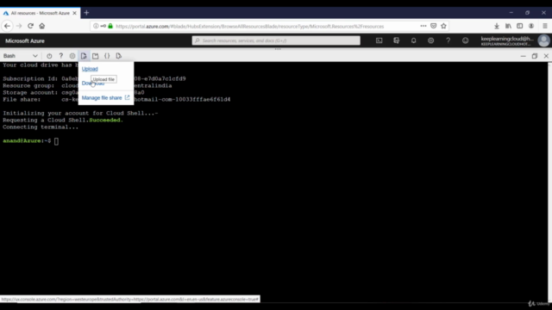552x310 pixels.
Task: Open Azure help question mark in header
Action: (x=448, y=40)
